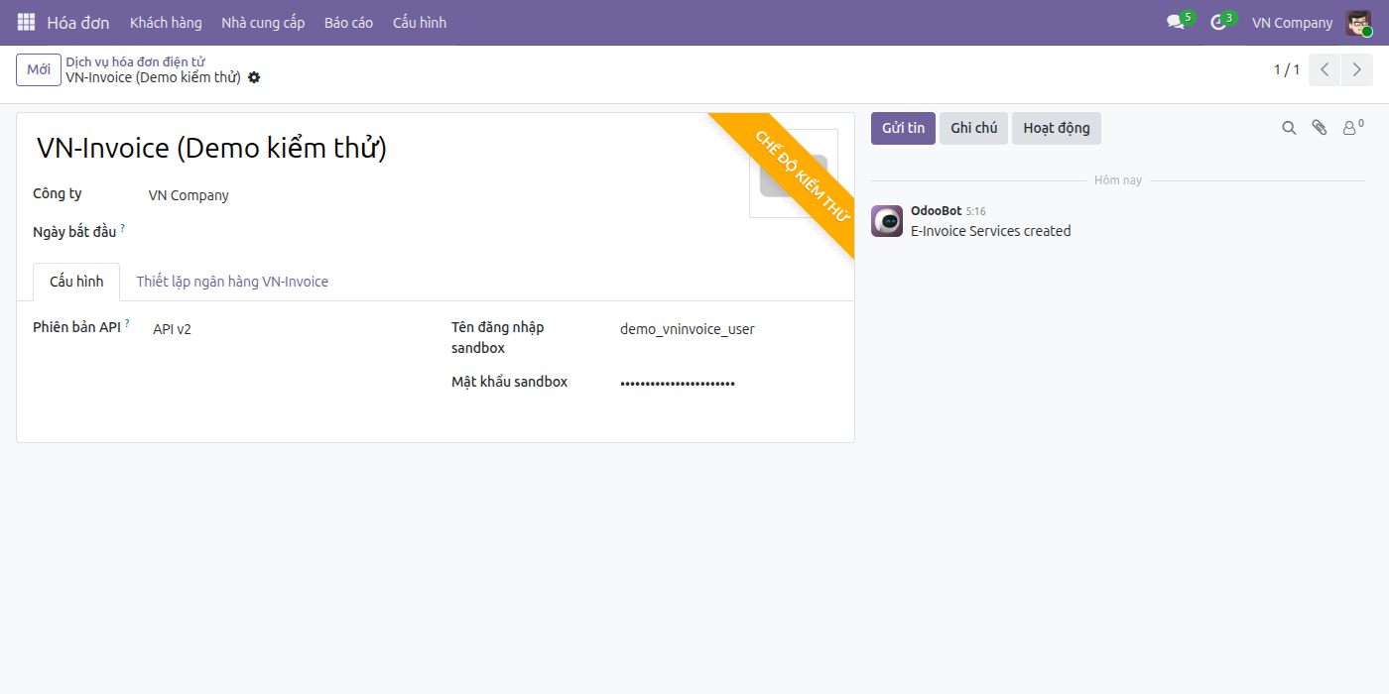
Task: Click the OdooBot avatar
Action: click(887, 221)
